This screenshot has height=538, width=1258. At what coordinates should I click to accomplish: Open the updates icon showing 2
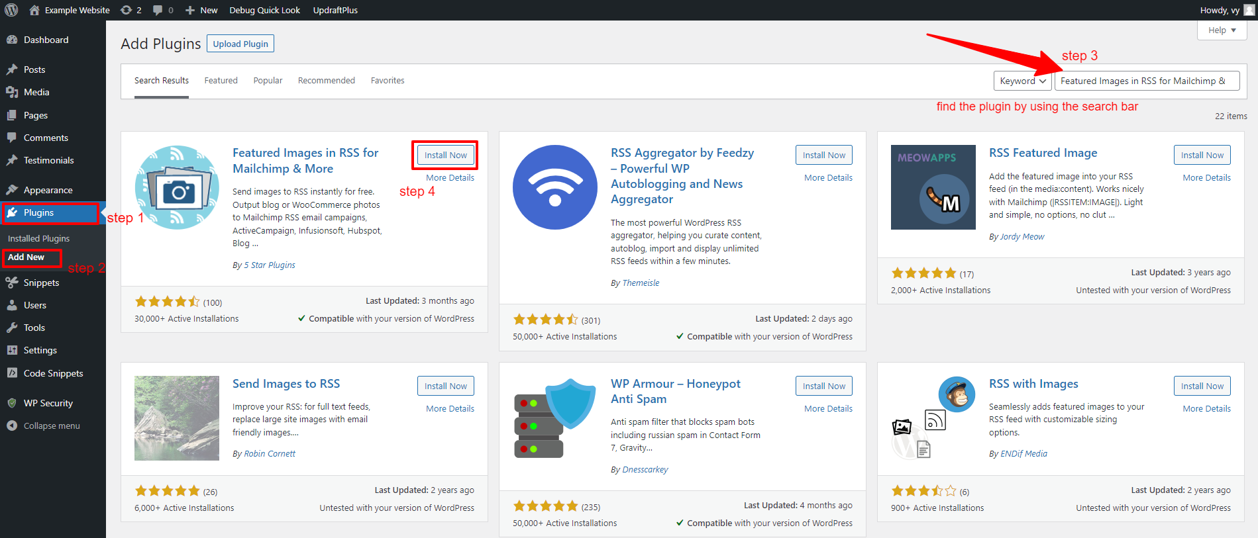point(126,10)
